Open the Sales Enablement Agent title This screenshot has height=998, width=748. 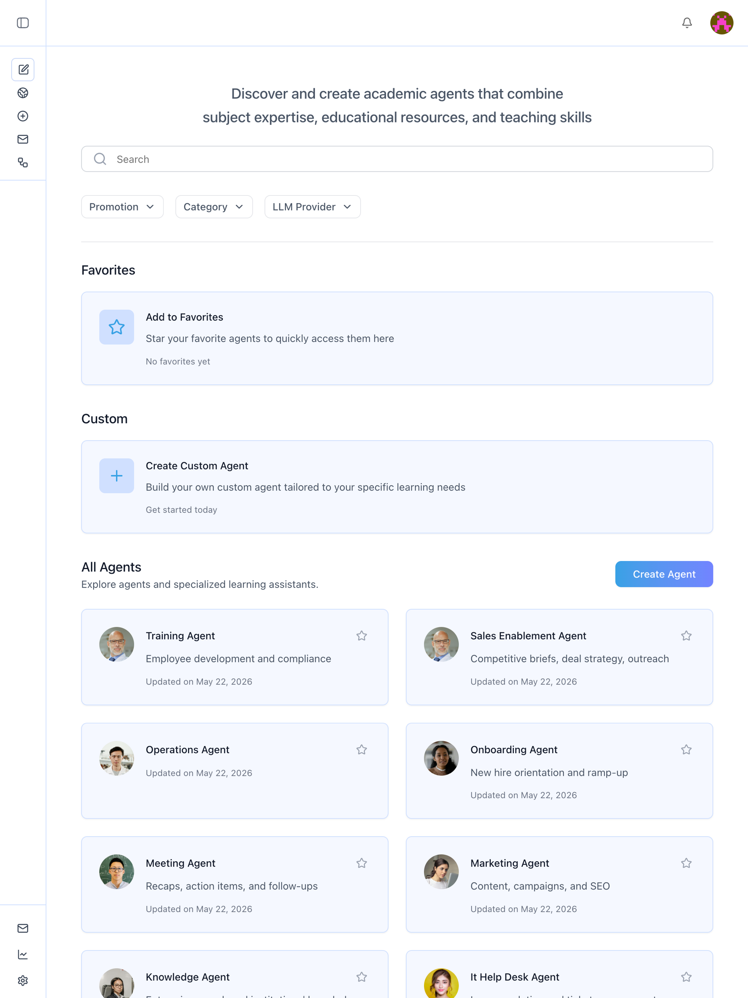[x=528, y=636]
